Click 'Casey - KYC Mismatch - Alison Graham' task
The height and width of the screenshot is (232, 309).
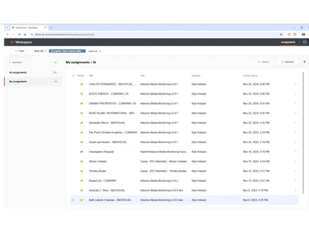163,161
